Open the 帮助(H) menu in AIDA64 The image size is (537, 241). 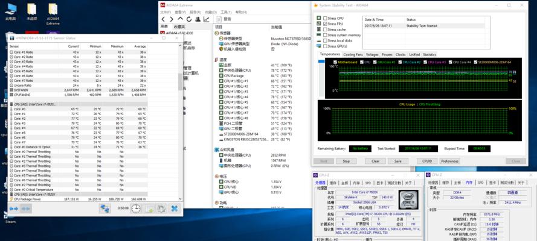pos(241,12)
